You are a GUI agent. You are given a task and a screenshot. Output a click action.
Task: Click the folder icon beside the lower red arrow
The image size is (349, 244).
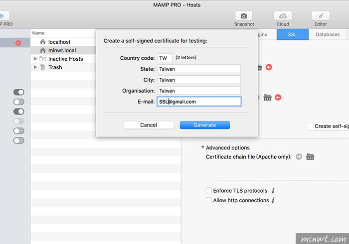coord(268,97)
